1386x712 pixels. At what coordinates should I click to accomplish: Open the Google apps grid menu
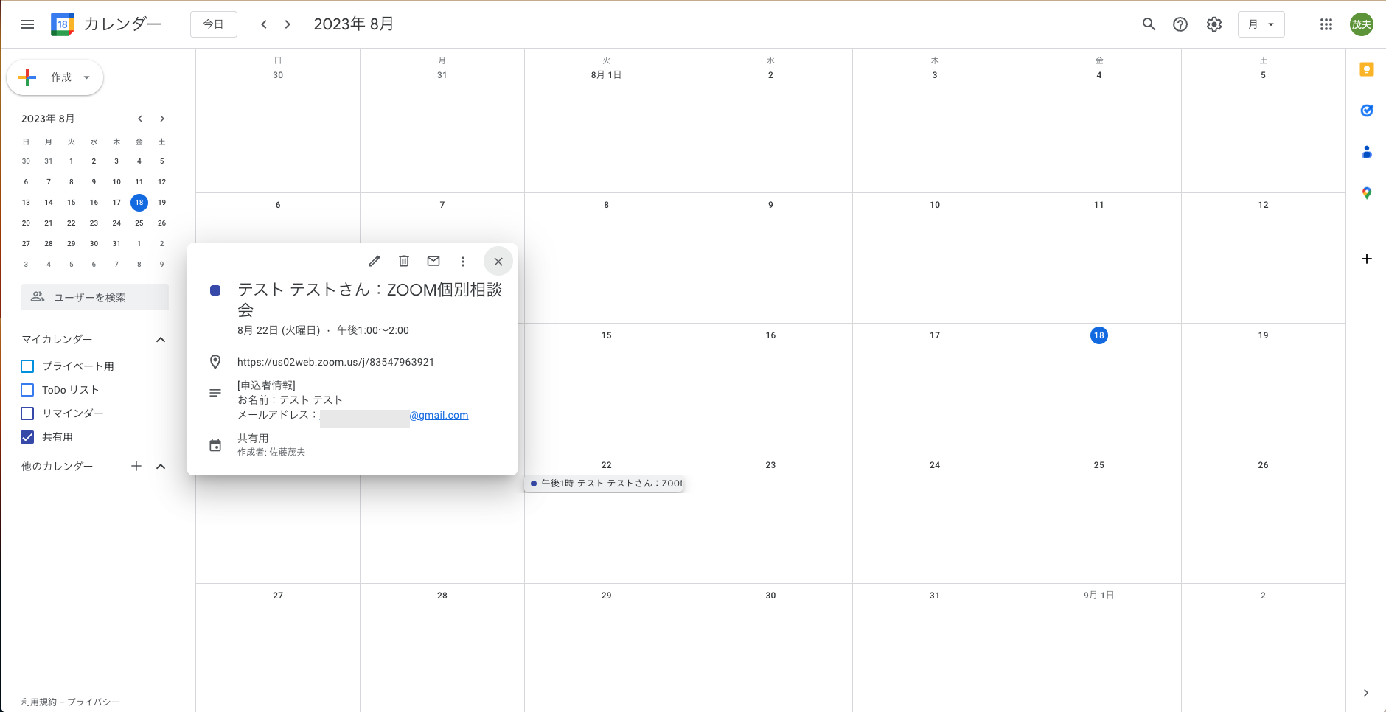point(1326,24)
